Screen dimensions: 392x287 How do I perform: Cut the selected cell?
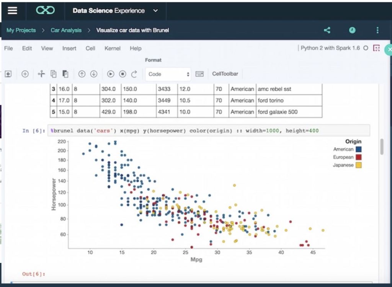(42, 74)
